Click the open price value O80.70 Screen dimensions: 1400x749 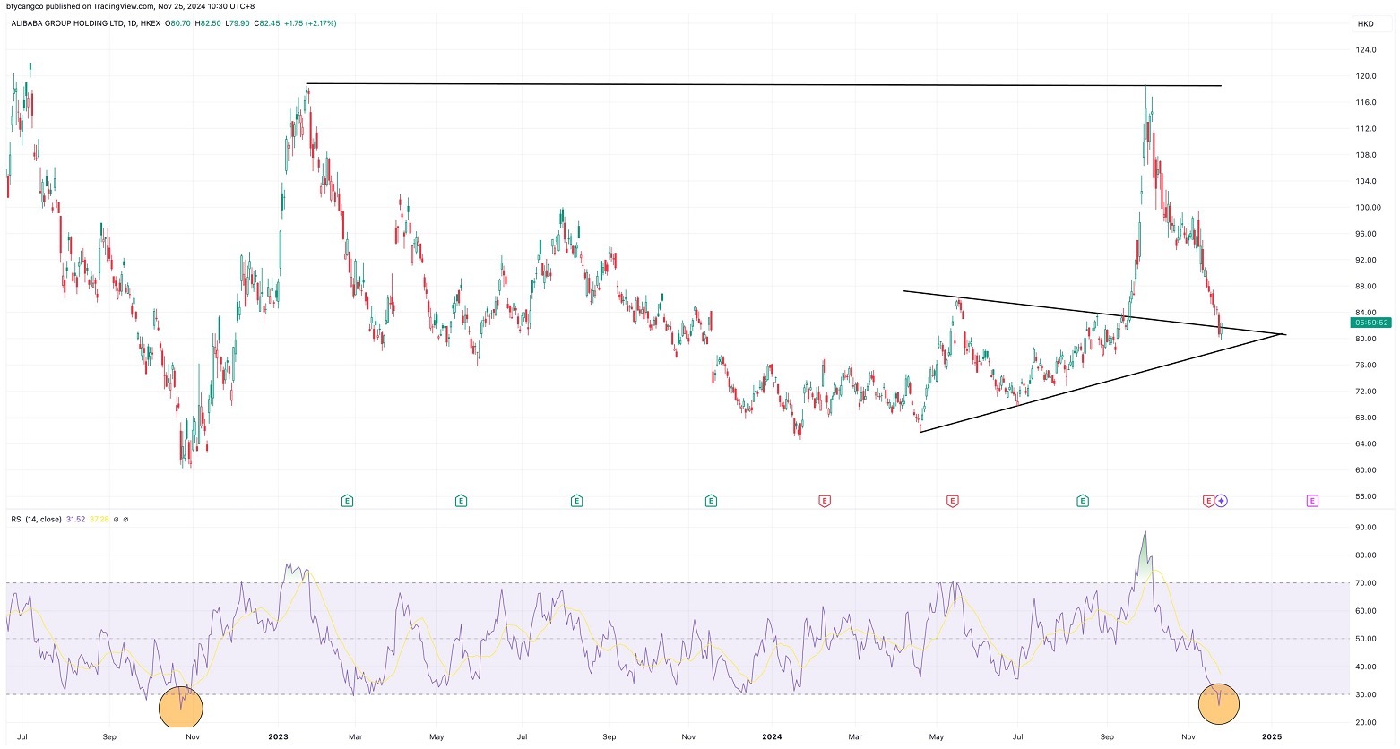click(x=179, y=23)
